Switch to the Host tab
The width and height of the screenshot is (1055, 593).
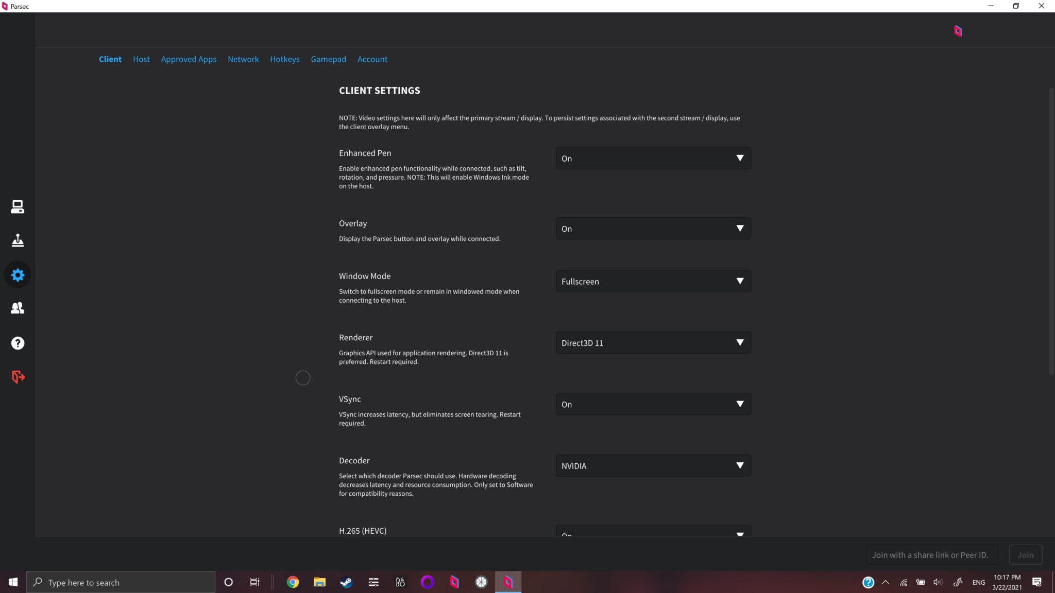coord(141,59)
